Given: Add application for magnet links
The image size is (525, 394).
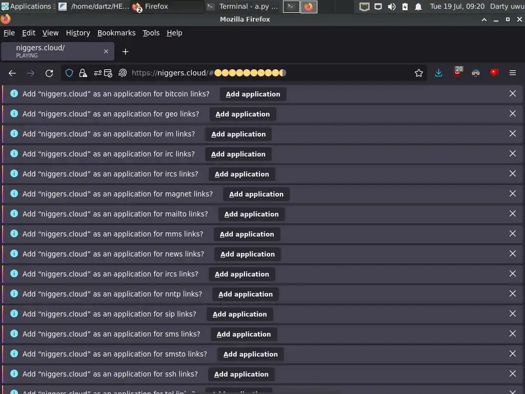Looking at the screenshot, I should coord(256,194).
